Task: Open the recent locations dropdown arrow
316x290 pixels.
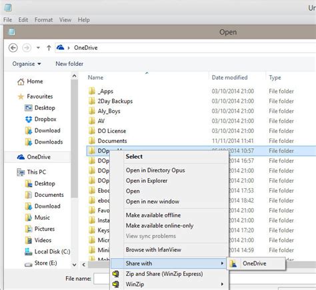Action: 38,48
